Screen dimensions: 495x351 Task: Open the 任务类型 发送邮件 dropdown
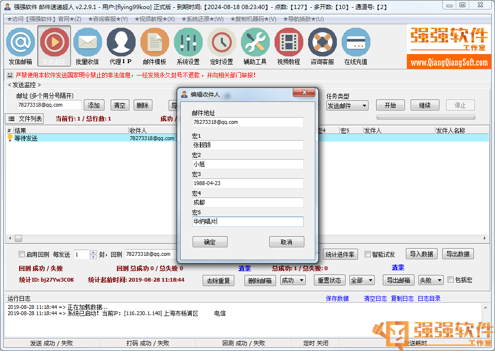coord(347,106)
